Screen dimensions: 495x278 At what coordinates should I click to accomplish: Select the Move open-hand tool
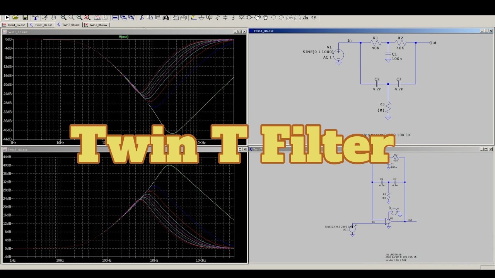pos(258,18)
